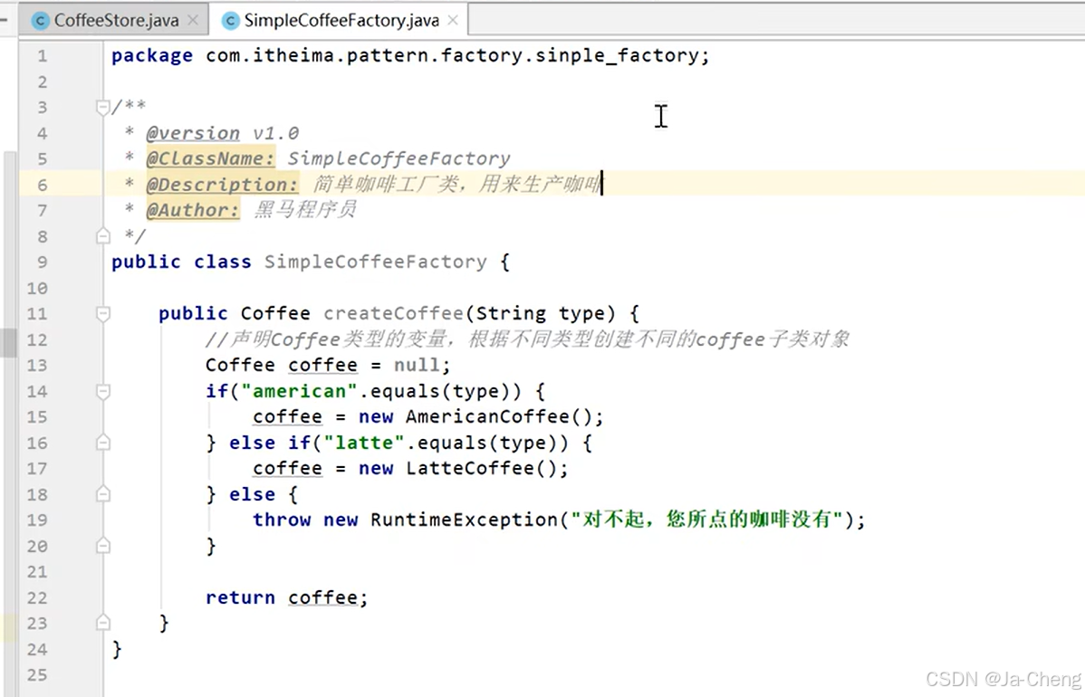This screenshot has height=697, width=1085.
Task: Click the package keyword on line 1
Action: (152, 56)
